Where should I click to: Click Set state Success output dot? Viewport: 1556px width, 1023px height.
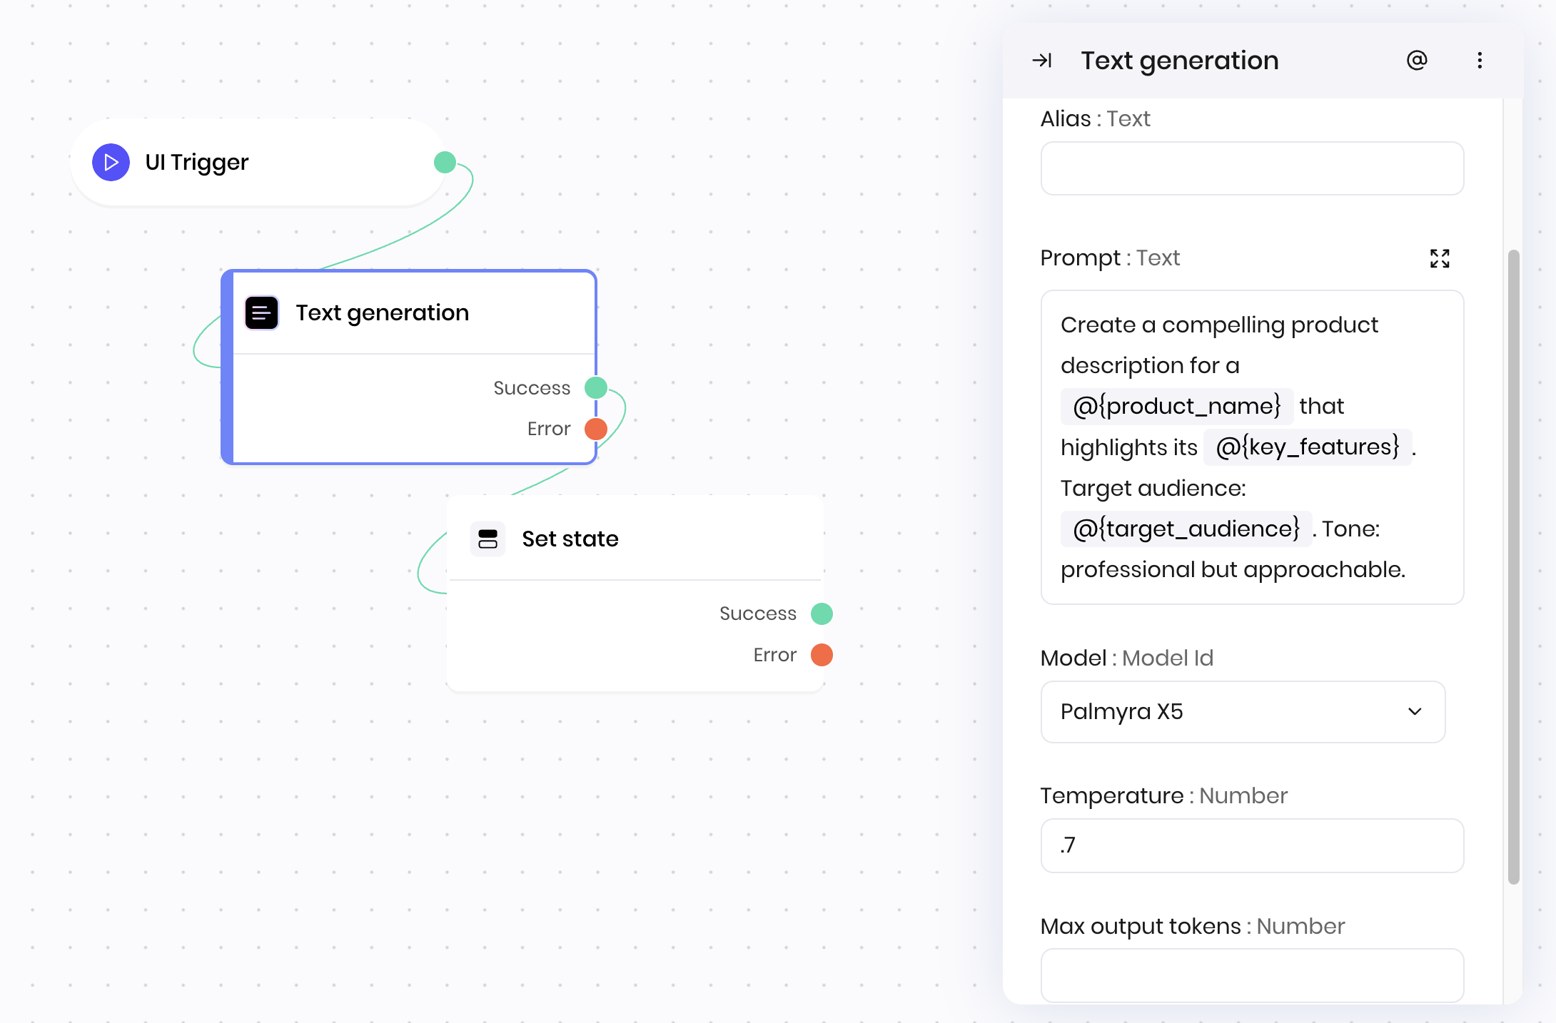822,614
